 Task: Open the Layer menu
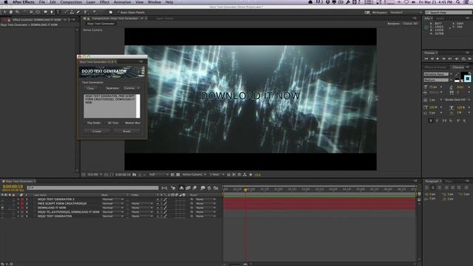coord(91,2)
